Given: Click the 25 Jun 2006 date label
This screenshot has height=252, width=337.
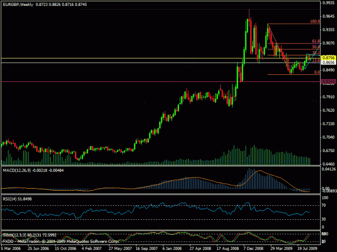Looking at the screenshot, I should pos(38,249).
